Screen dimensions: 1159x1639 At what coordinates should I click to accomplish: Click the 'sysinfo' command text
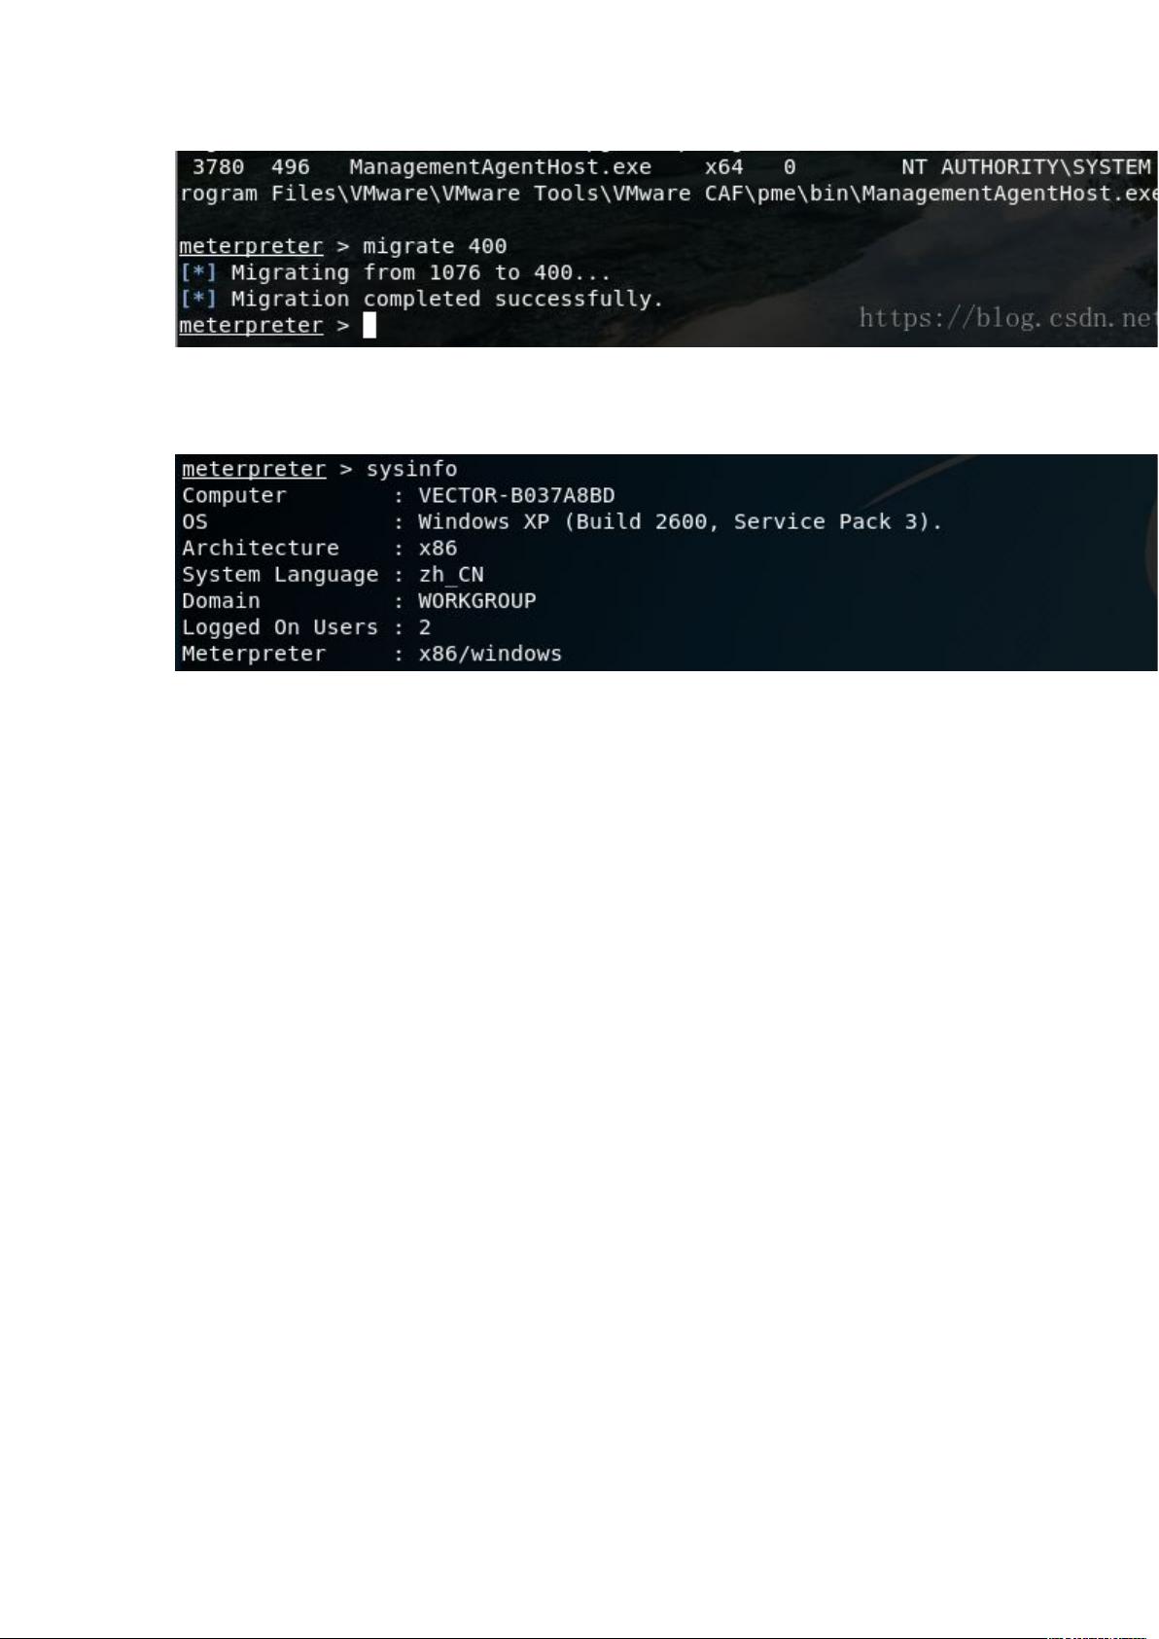click(412, 470)
